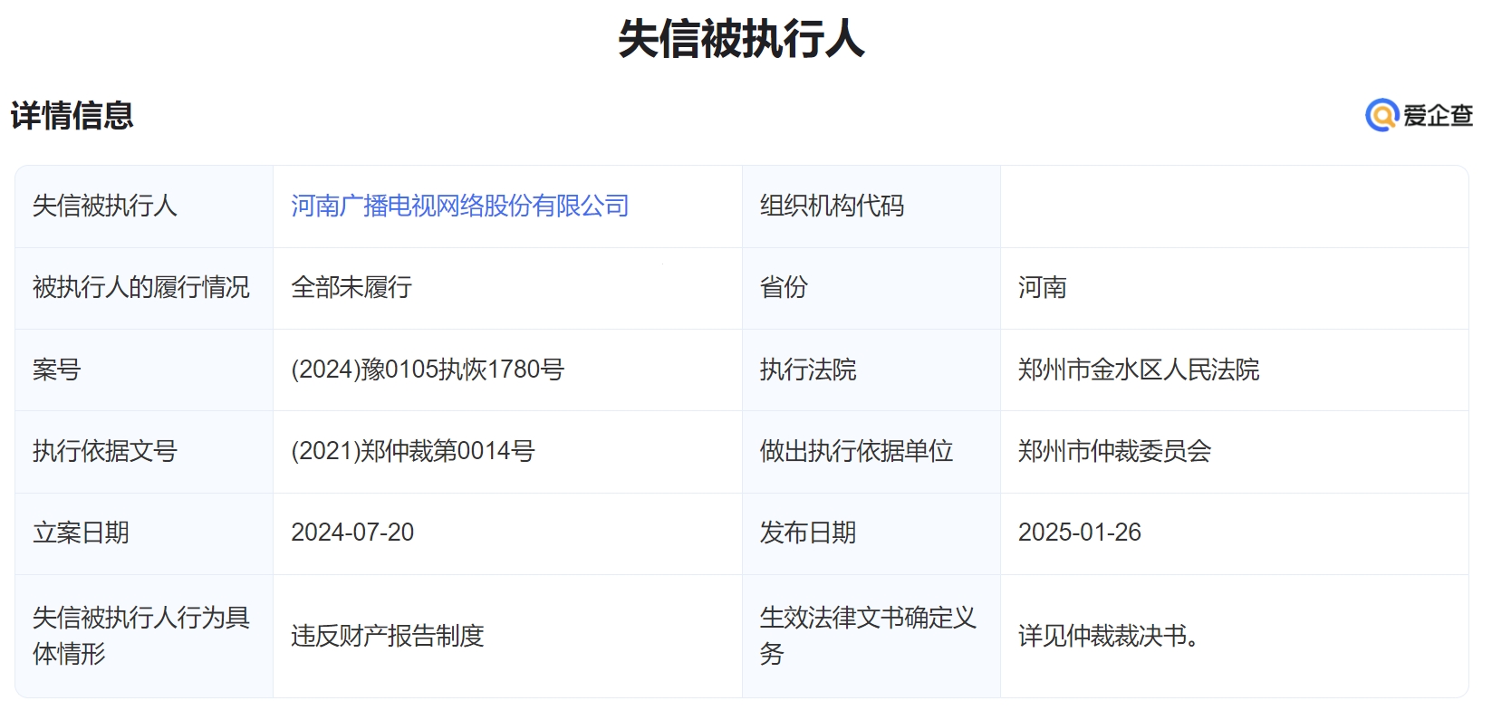The width and height of the screenshot is (1492, 720).
Task: Click the 执行依据文号 label cell
Action: (x=144, y=451)
